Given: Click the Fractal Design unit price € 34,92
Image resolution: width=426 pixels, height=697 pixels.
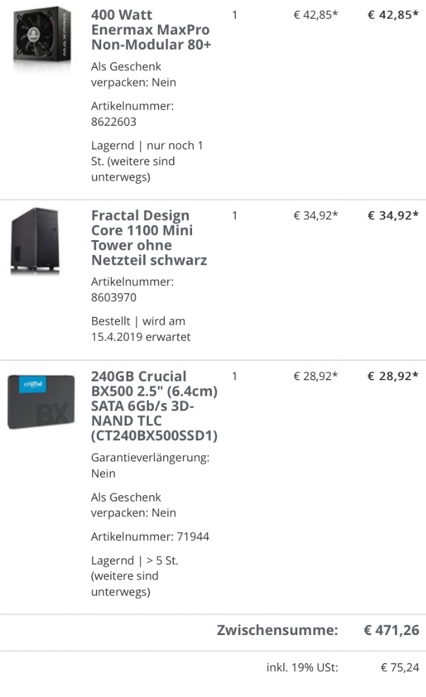Looking at the screenshot, I should click(x=316, y=216).
